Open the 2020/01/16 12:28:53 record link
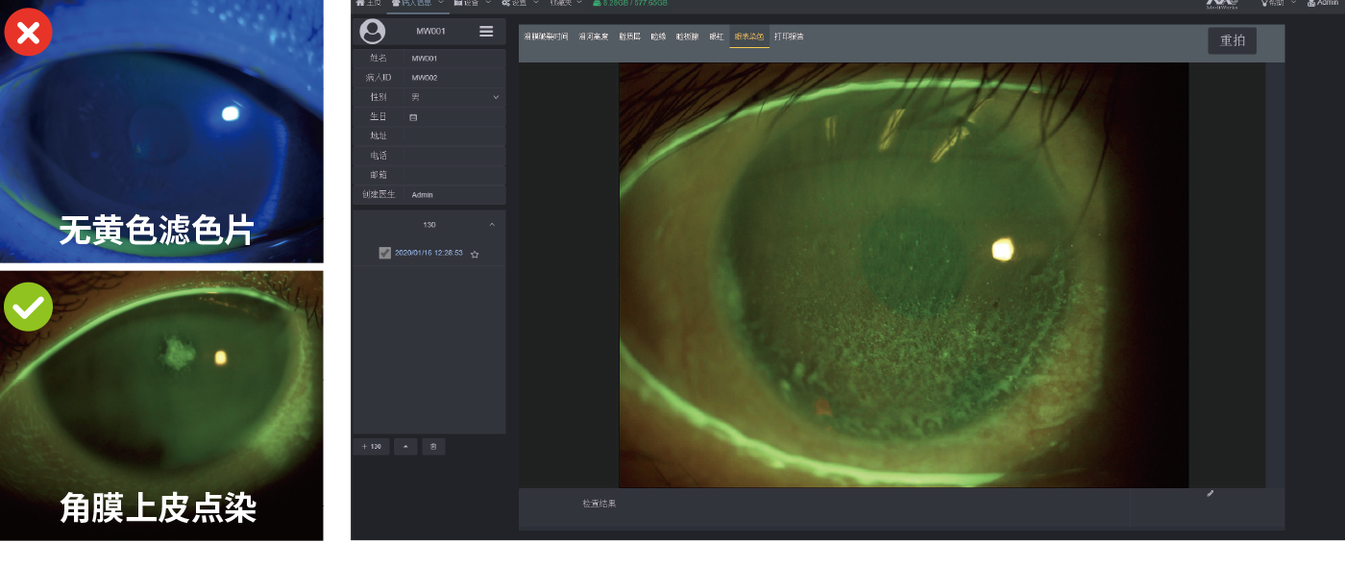The width and height of the screenshot is (1345, 567). point(428,253)
